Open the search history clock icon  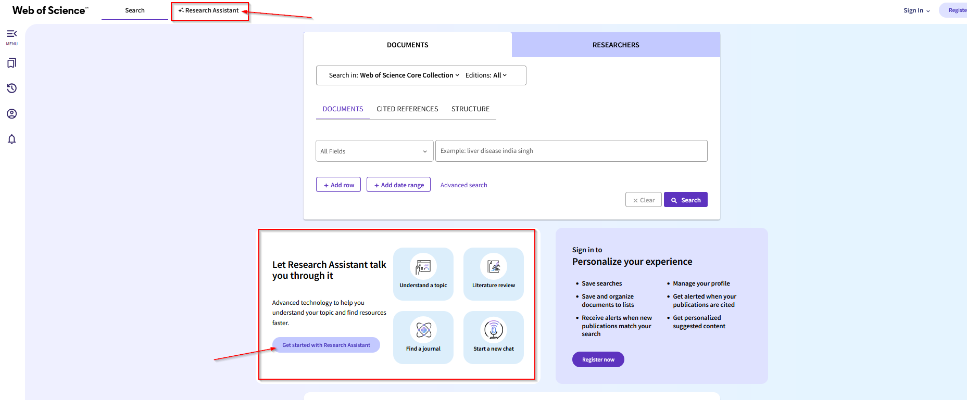click(x=11, y=88)
